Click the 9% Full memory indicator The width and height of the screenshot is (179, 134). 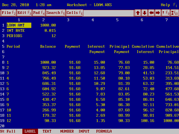click(x=8, y=131)
